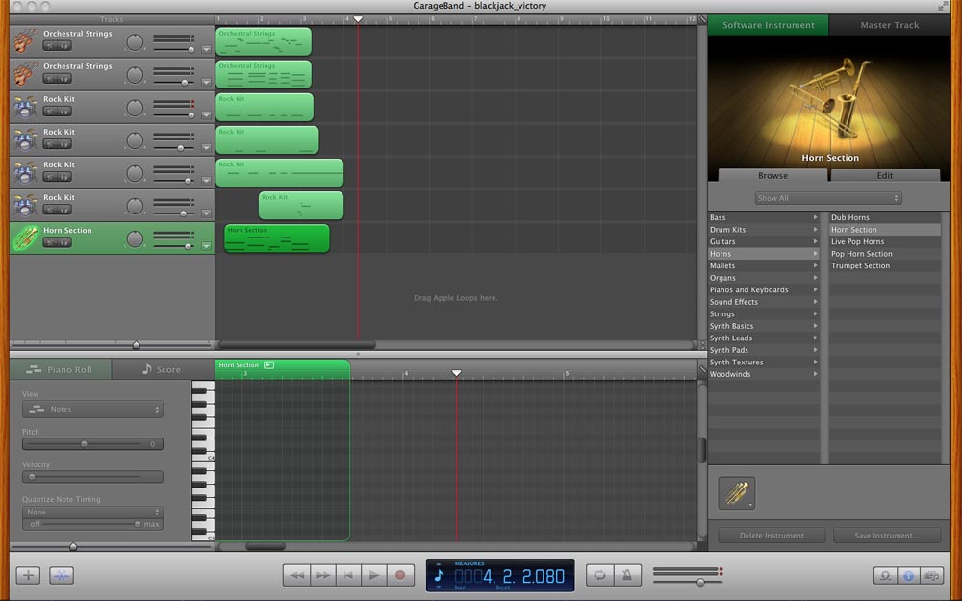
Task: Click the rewind transport button
Action: 297,575
